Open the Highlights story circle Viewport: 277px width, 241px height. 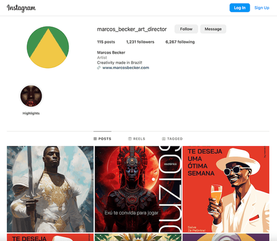pos(31,96)
